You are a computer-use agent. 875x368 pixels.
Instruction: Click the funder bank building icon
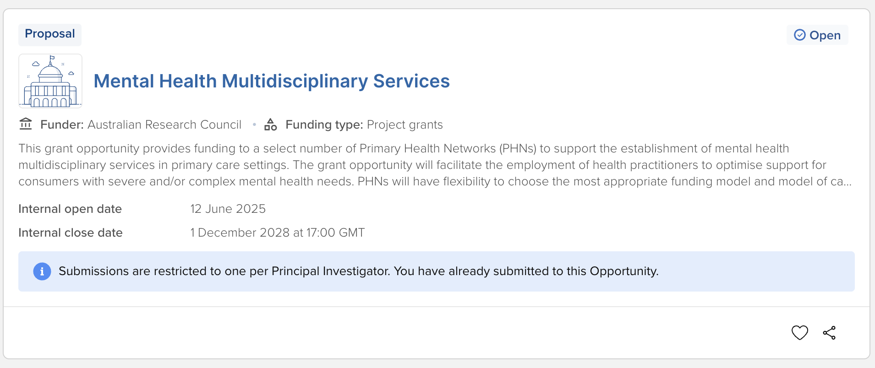click(26, 124)
